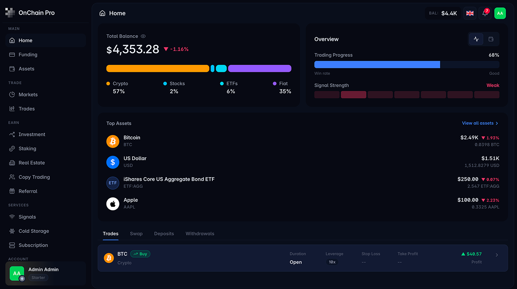Click the Referral gift icon
The height and width of the screenshot is (289, 517).
pyautogui.click(x=12, y=191)
